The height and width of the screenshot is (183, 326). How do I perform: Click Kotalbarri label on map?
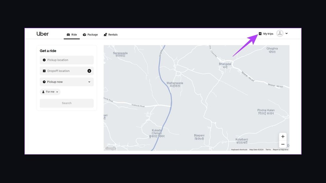(x=242, y=141)
